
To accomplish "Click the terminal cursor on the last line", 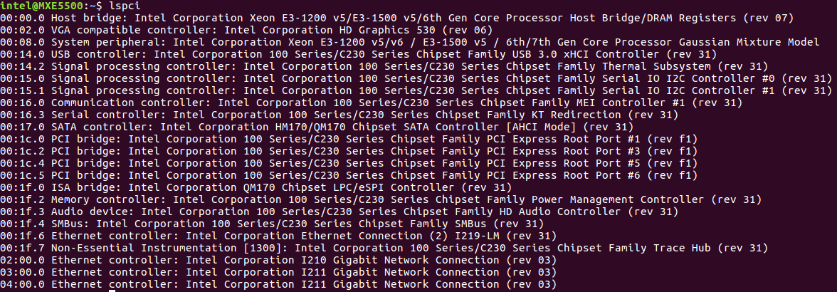I will [x=111, y=285].
